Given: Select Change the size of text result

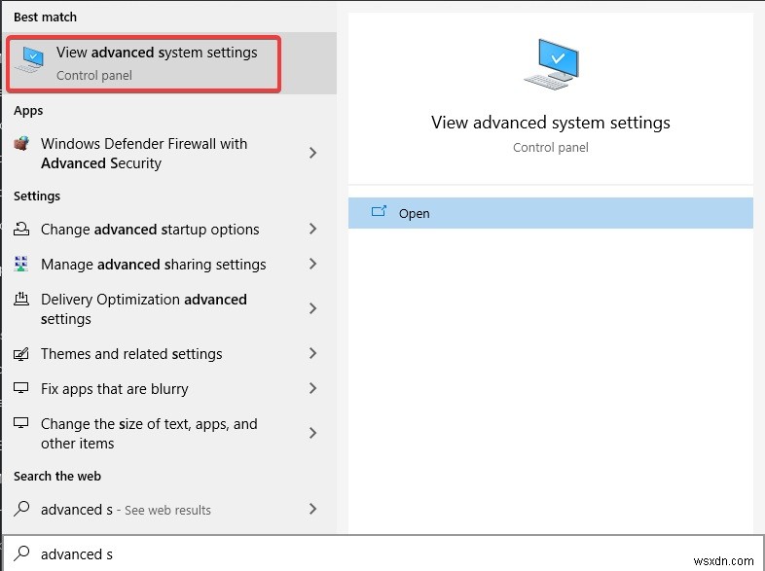Looking at the screenshot, I should (x=149, y=434).
